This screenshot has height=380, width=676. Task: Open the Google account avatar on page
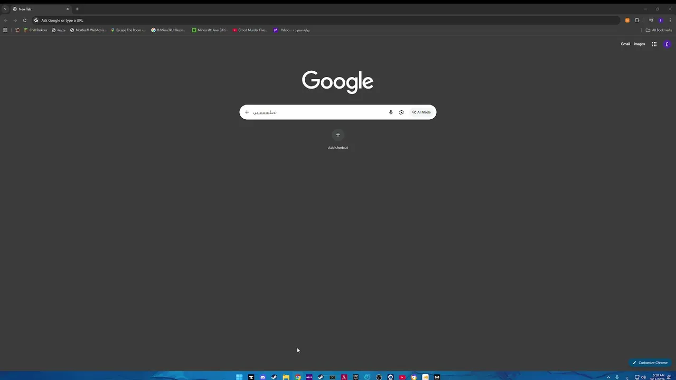[x=666, y=44]
